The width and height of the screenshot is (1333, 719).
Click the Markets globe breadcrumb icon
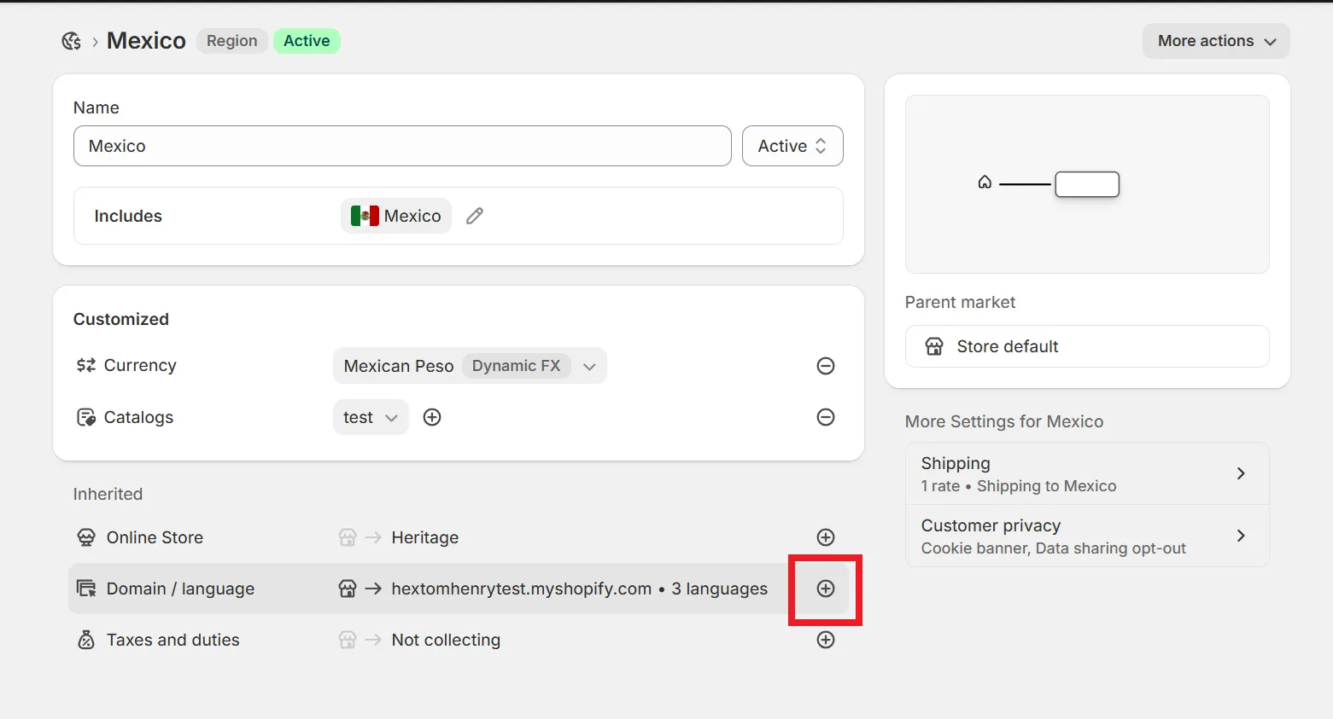(x=72, y=41)
